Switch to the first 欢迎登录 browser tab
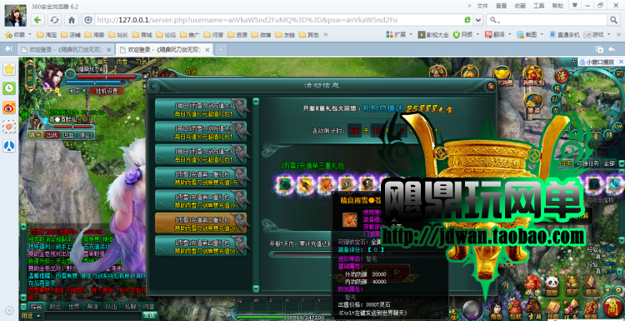Image resolution: width=625 pixels, height=321 pixels. [x=66, y=49]
